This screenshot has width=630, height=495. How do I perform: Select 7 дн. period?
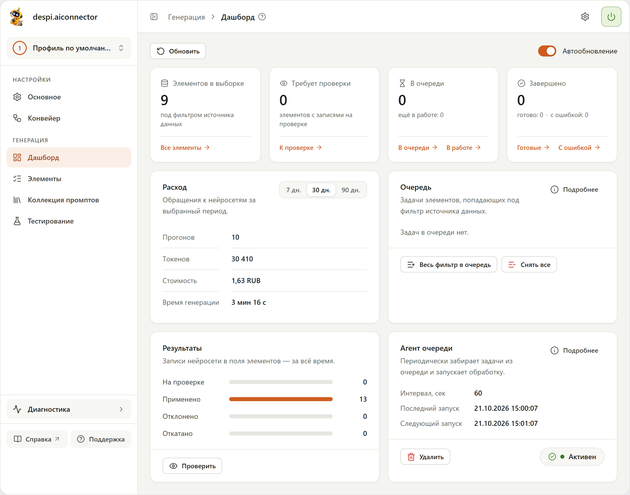(x=293, y=190)
